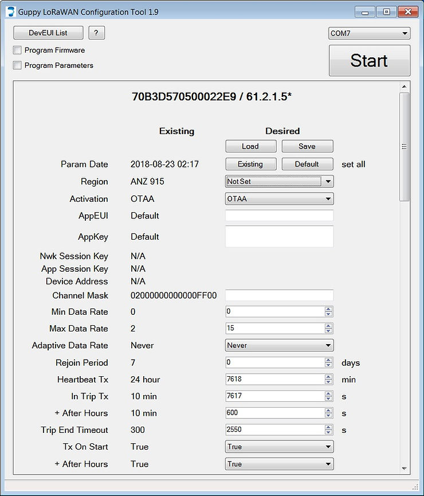Image resolution: width=424 pixels, height=496 pixels.
Task: Click the AppKey input field
Action: (280, 236)
